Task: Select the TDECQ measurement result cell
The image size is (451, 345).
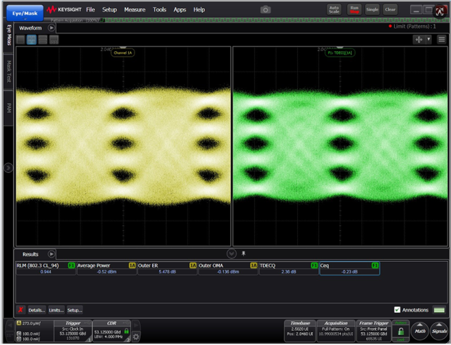Action: tap(288, 269)
